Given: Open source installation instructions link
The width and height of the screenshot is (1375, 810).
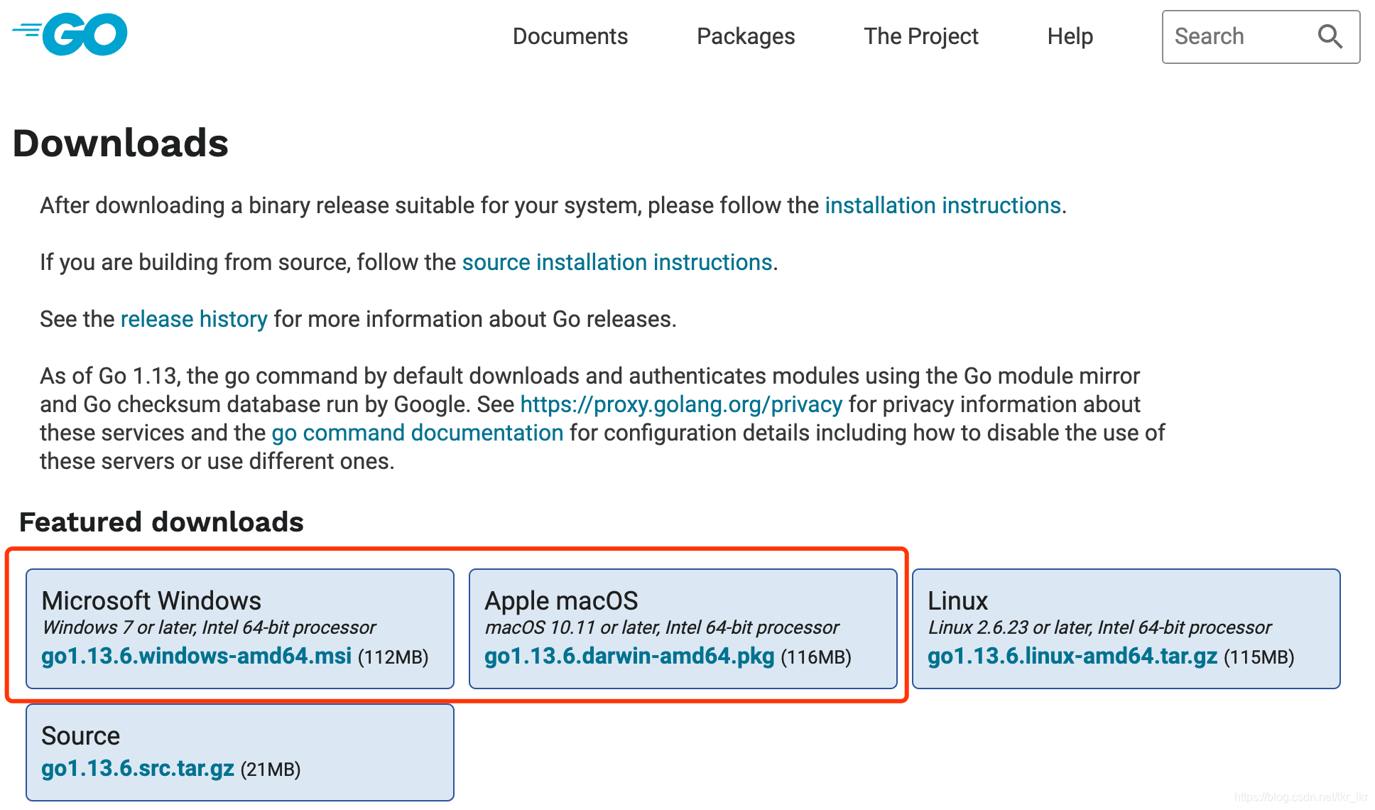Looking at the screenshot, I should [616, 262].
